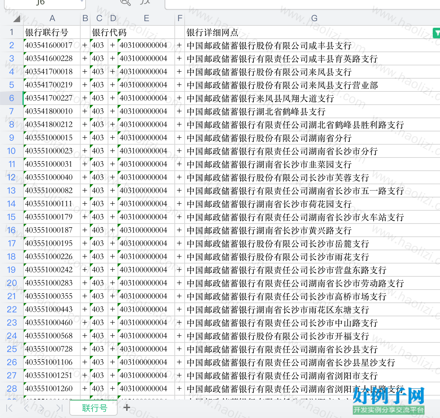Click cell 403541700227
Viewport: 440px width, 418px height.
coord(52,98)
